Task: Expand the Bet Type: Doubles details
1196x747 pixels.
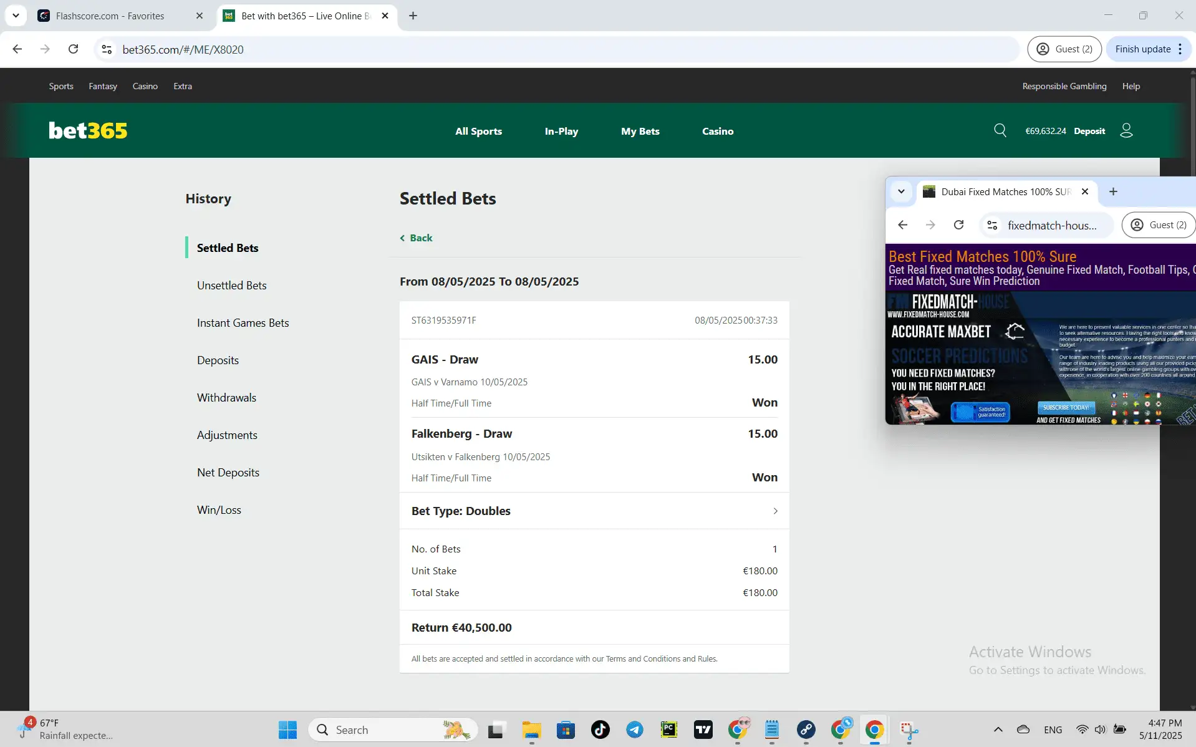Action: click(775, 511)
